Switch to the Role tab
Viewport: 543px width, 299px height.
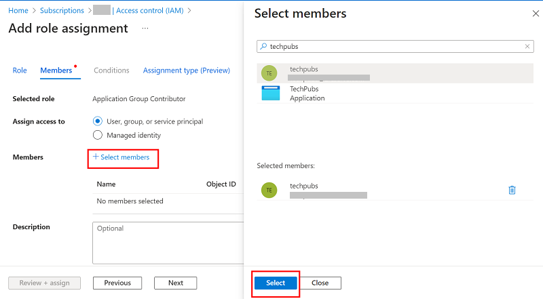tap(20, 71)
